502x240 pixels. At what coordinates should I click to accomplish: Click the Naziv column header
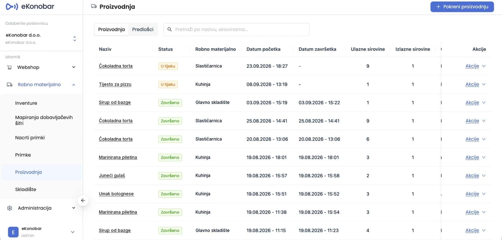tap(105, 49)
